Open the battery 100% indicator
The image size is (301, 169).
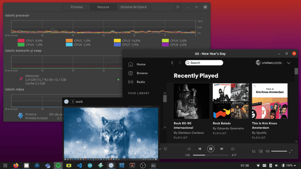[x=287, y=165]
